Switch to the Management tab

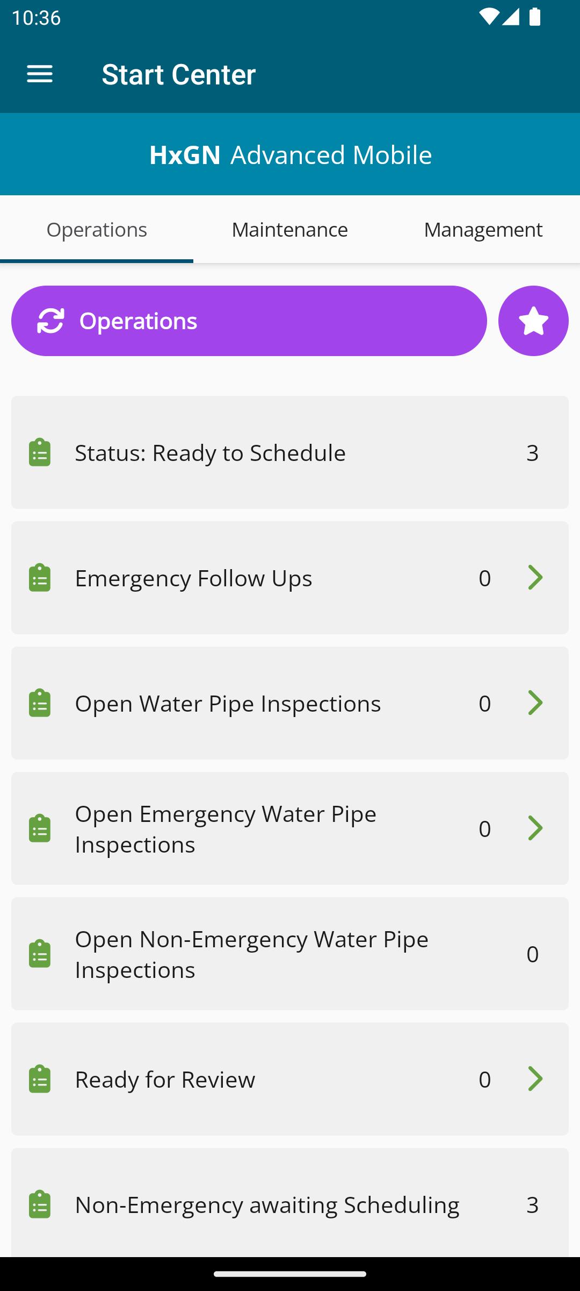[483, 230]
